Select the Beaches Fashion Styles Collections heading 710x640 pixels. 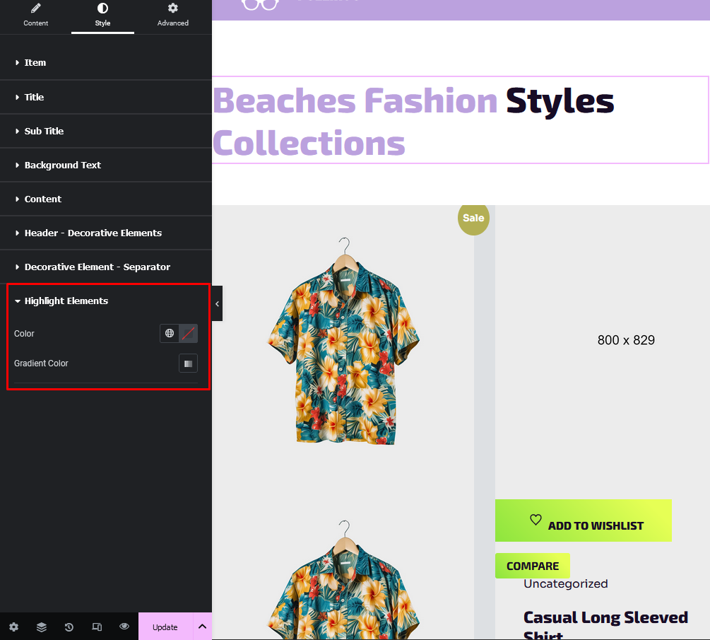coord(460,120)
